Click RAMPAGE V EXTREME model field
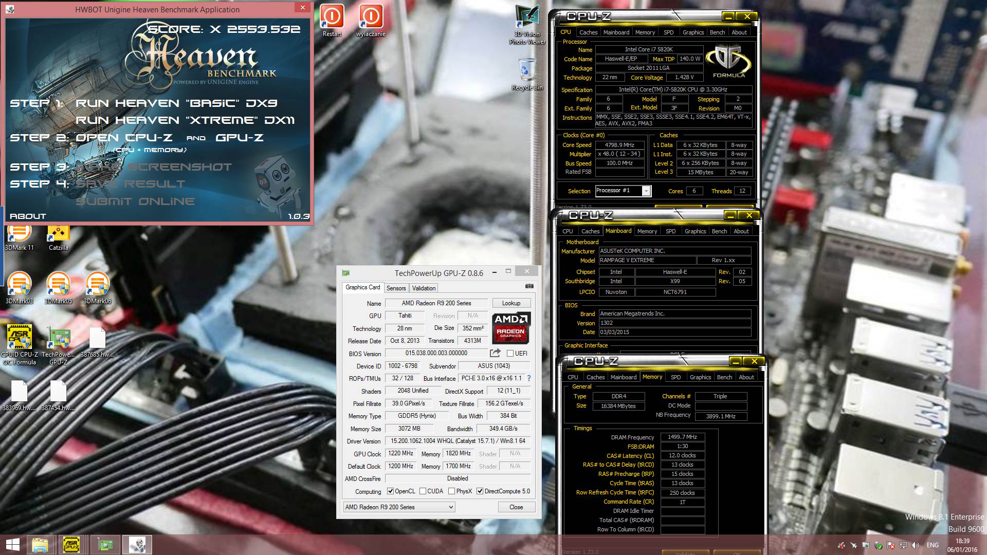This screenshot has width=987, height=555. 647,260
